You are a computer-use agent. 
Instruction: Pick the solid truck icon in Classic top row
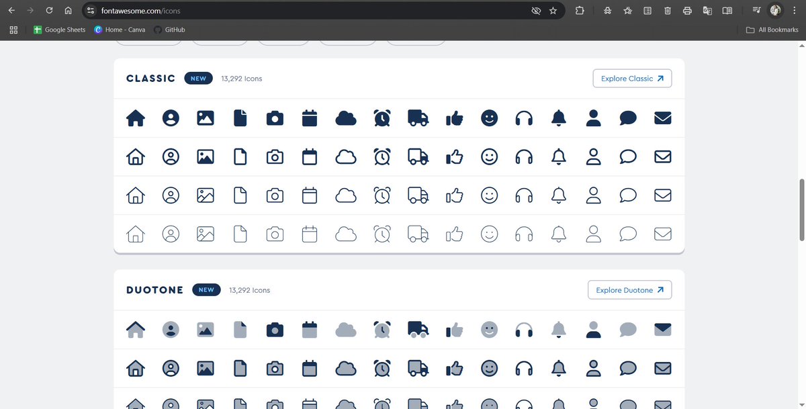(418, 118)
